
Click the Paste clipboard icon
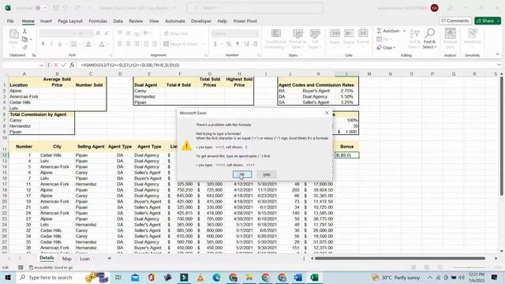point(13,34)
